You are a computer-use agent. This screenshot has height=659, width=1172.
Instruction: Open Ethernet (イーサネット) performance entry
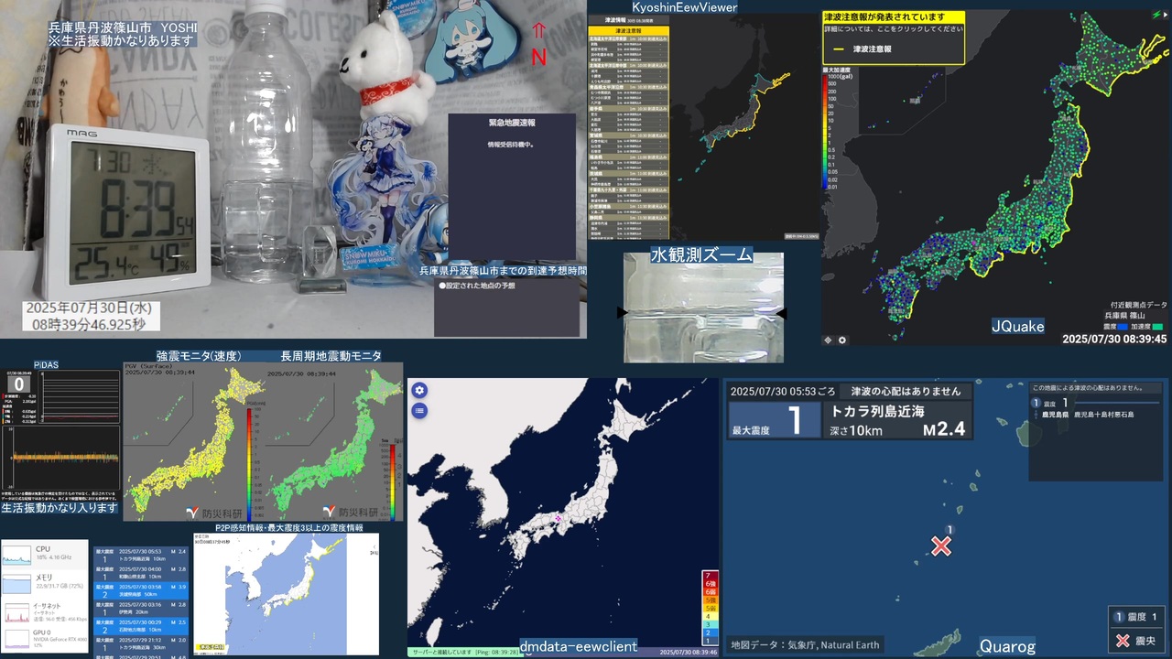44,610
